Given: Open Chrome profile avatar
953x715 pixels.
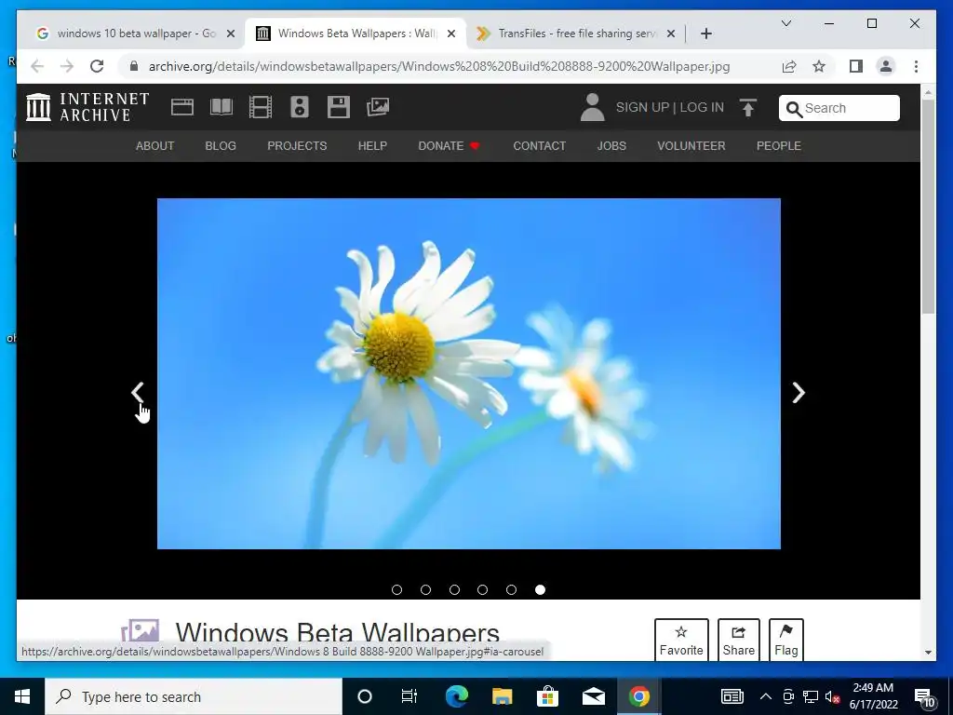Looking at the screenshot, I should coord(886,66).
